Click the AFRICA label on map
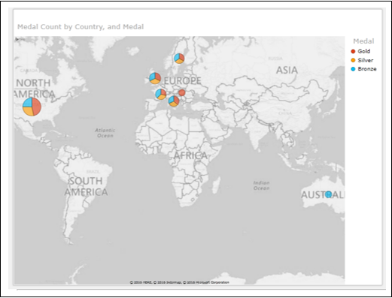The image size is (392, 298). click(x=190, y=155)
